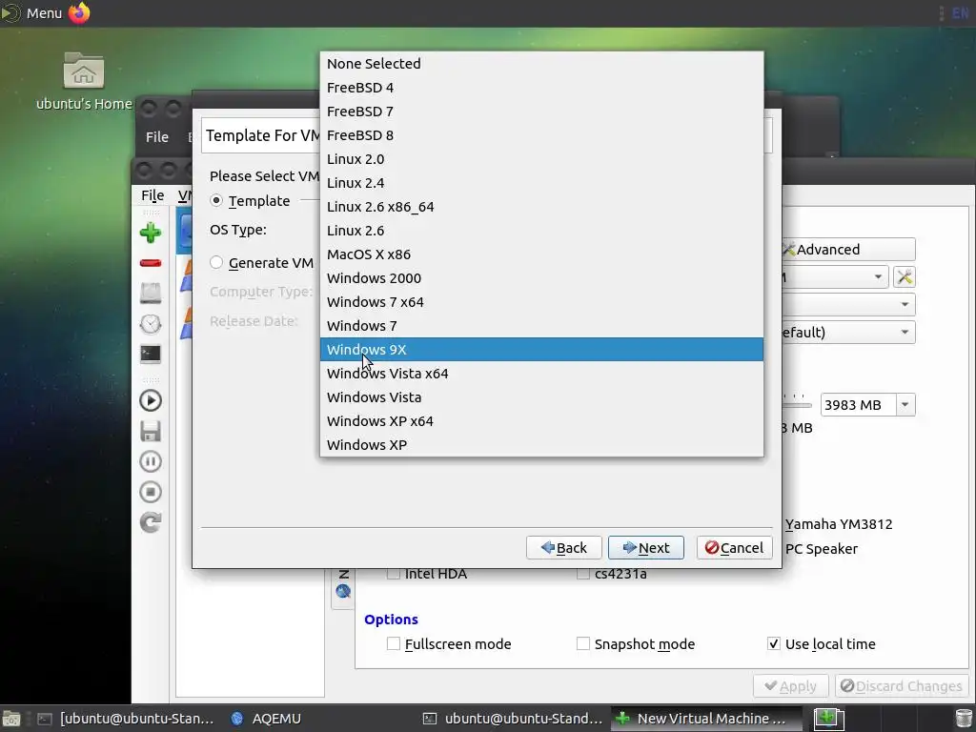
Task: Choose FreeBSD 7 from the list
Action: click(541, 112)
